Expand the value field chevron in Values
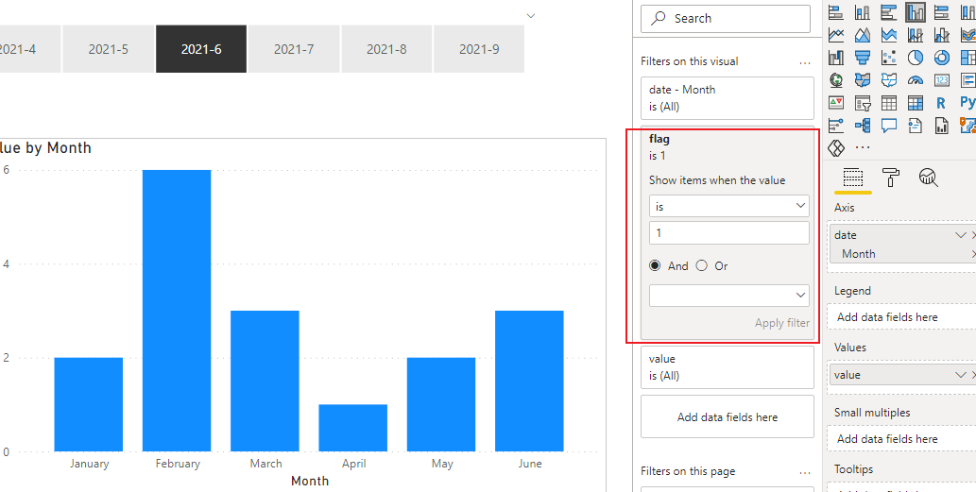Image resolution: width=976 pixels, height=492 pixels. (x=960, y=375)
